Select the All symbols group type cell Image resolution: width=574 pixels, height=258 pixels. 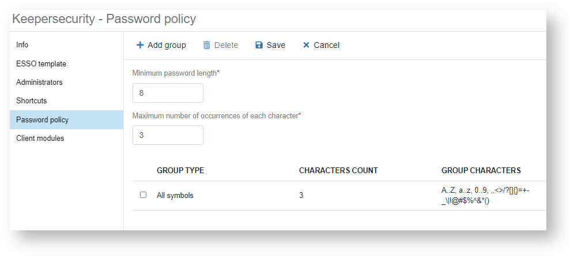[x=175, y=196]
